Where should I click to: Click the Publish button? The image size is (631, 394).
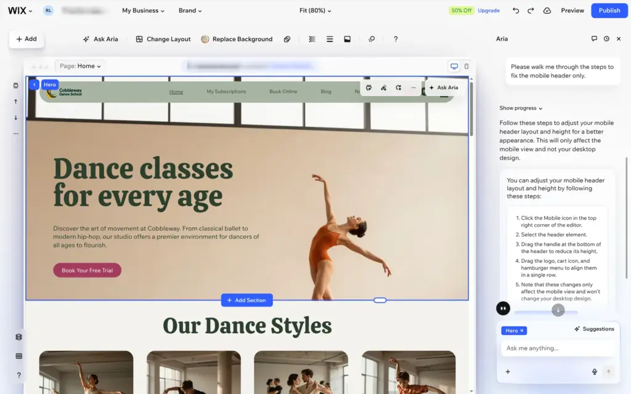pyautogui.click(x=609, y=11)
